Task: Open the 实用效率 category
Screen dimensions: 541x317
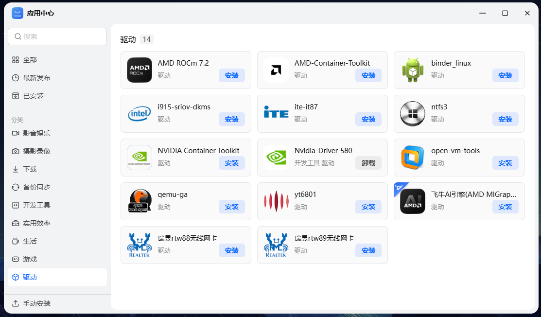Action: 57,223
